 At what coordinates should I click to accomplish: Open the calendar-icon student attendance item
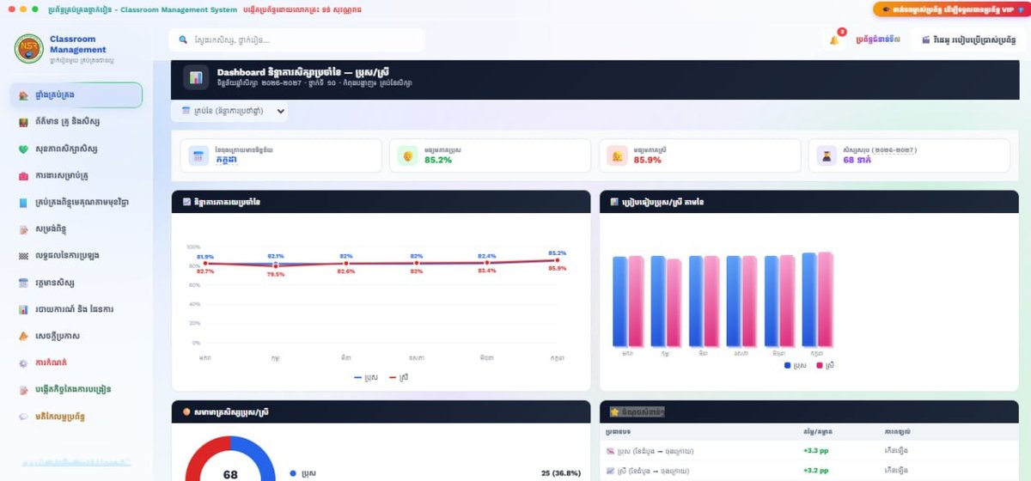click(x=76, y=283)
